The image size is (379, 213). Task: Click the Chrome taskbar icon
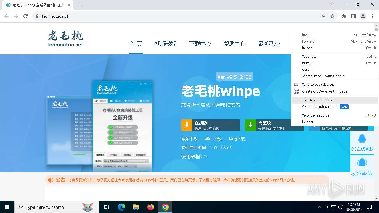[165, 207]
